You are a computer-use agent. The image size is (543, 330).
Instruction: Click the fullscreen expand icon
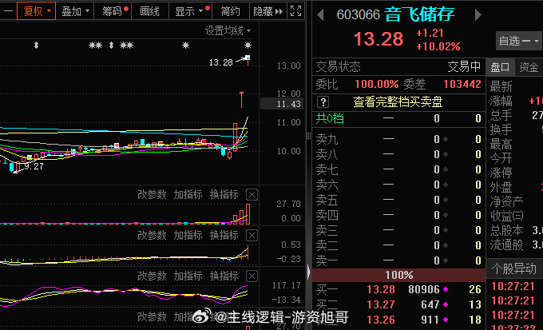295,11
